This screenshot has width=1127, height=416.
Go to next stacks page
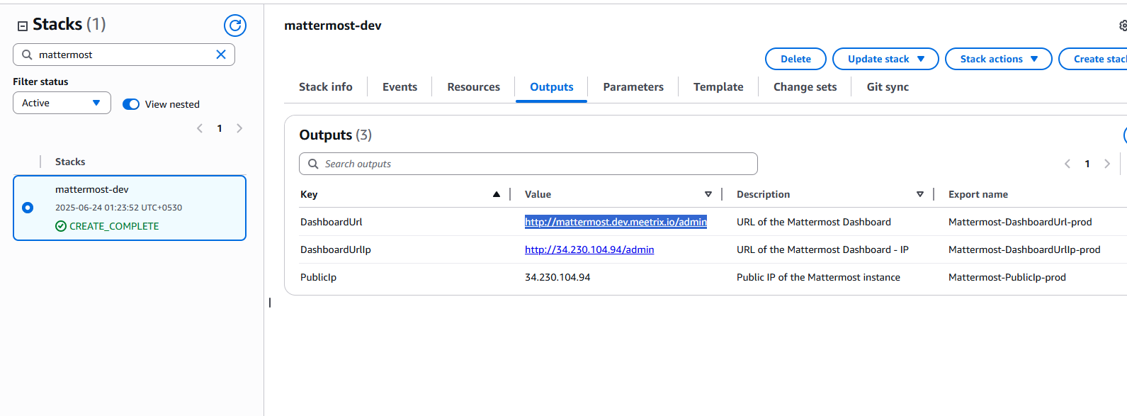(239, 128)
